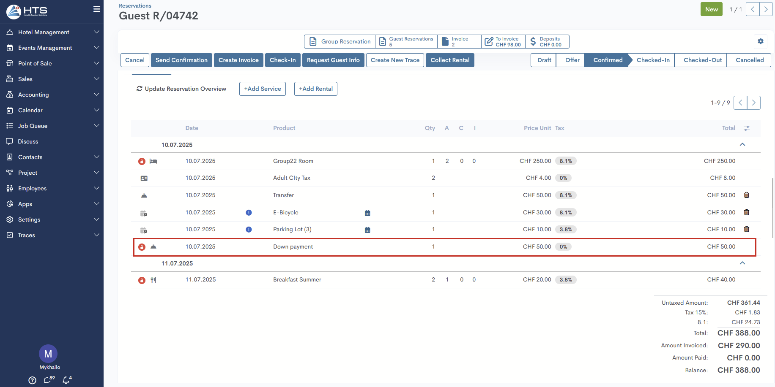
Task: Open the help question mark icon
Action: (32, 380)
